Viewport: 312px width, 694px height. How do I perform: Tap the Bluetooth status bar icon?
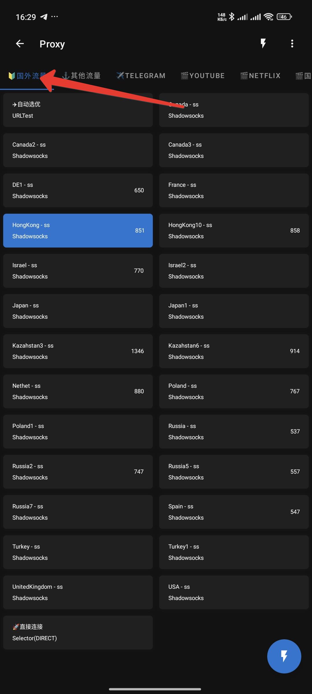(x=232, y=17)
